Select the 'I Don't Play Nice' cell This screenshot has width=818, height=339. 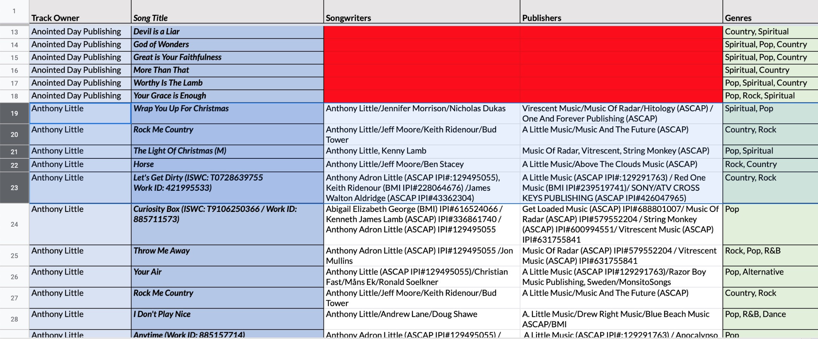point(227,319)
